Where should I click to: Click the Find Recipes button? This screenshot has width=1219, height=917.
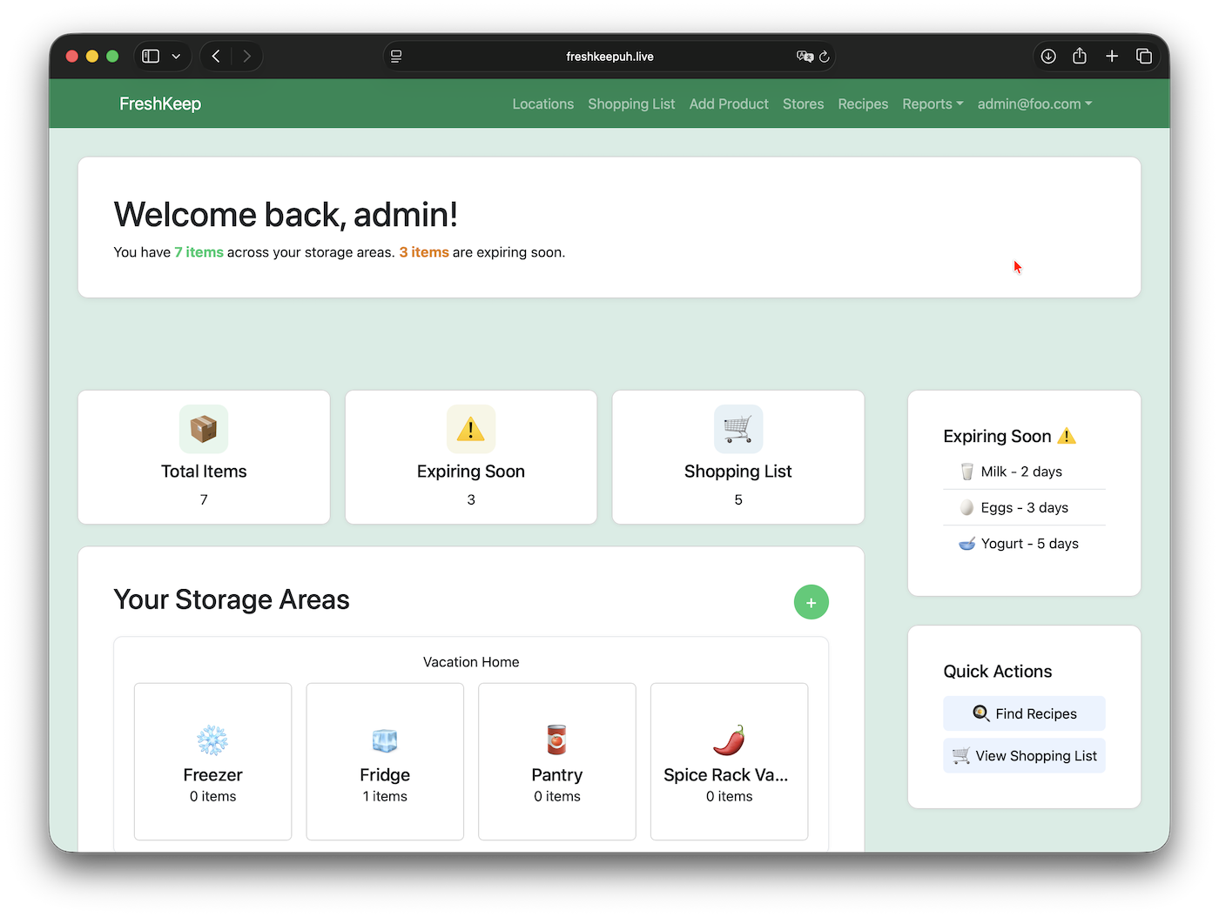[1024, 713]
